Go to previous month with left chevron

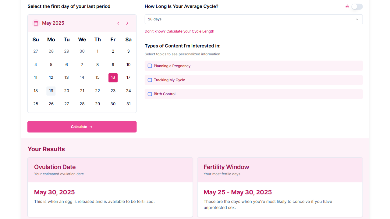118,23
